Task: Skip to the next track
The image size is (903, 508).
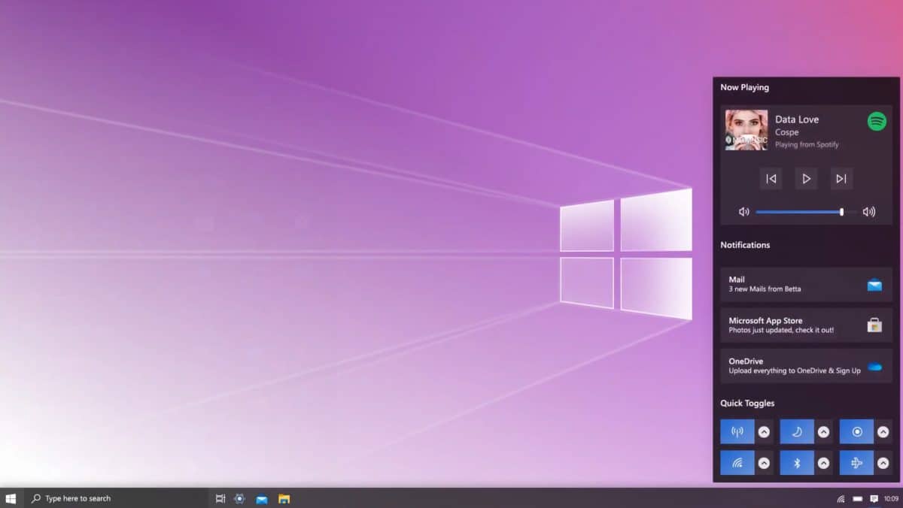Action: [841, 178]
